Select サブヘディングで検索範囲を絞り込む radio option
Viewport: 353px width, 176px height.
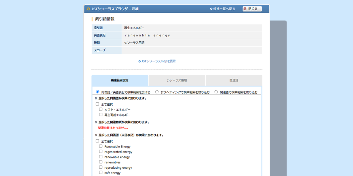click(157, 92)
